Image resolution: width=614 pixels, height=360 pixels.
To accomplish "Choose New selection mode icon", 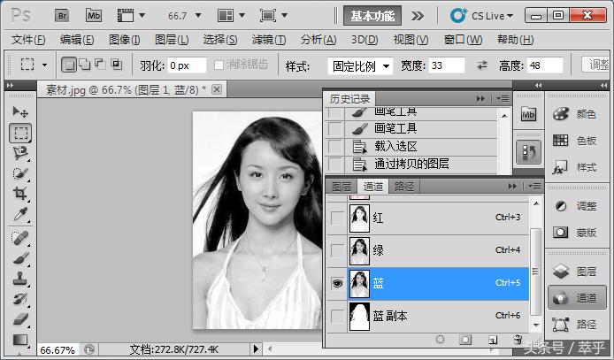I will 69,65.
